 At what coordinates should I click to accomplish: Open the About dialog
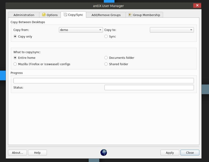point(18,153)
